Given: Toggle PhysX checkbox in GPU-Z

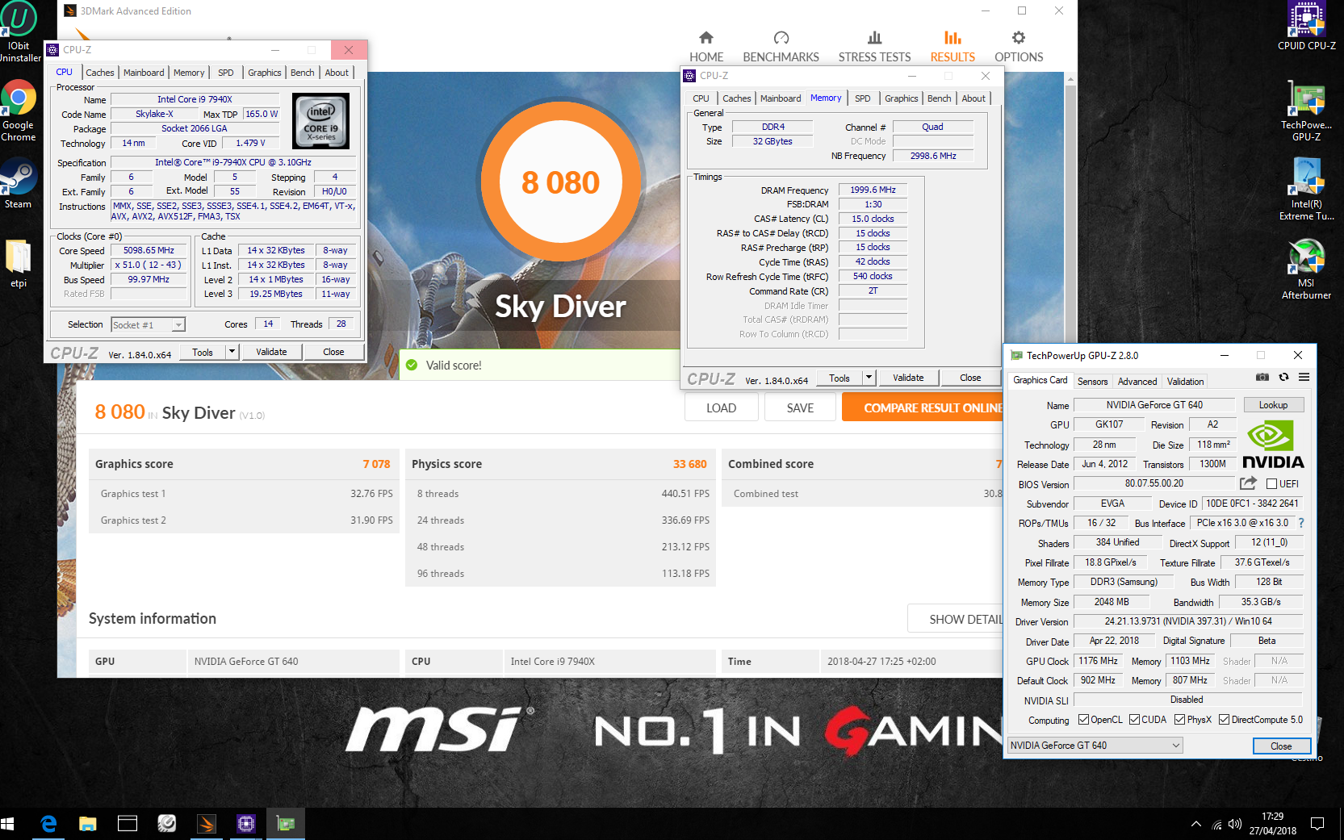Looking at the screenshot, I should click(x=1179, y=720).
